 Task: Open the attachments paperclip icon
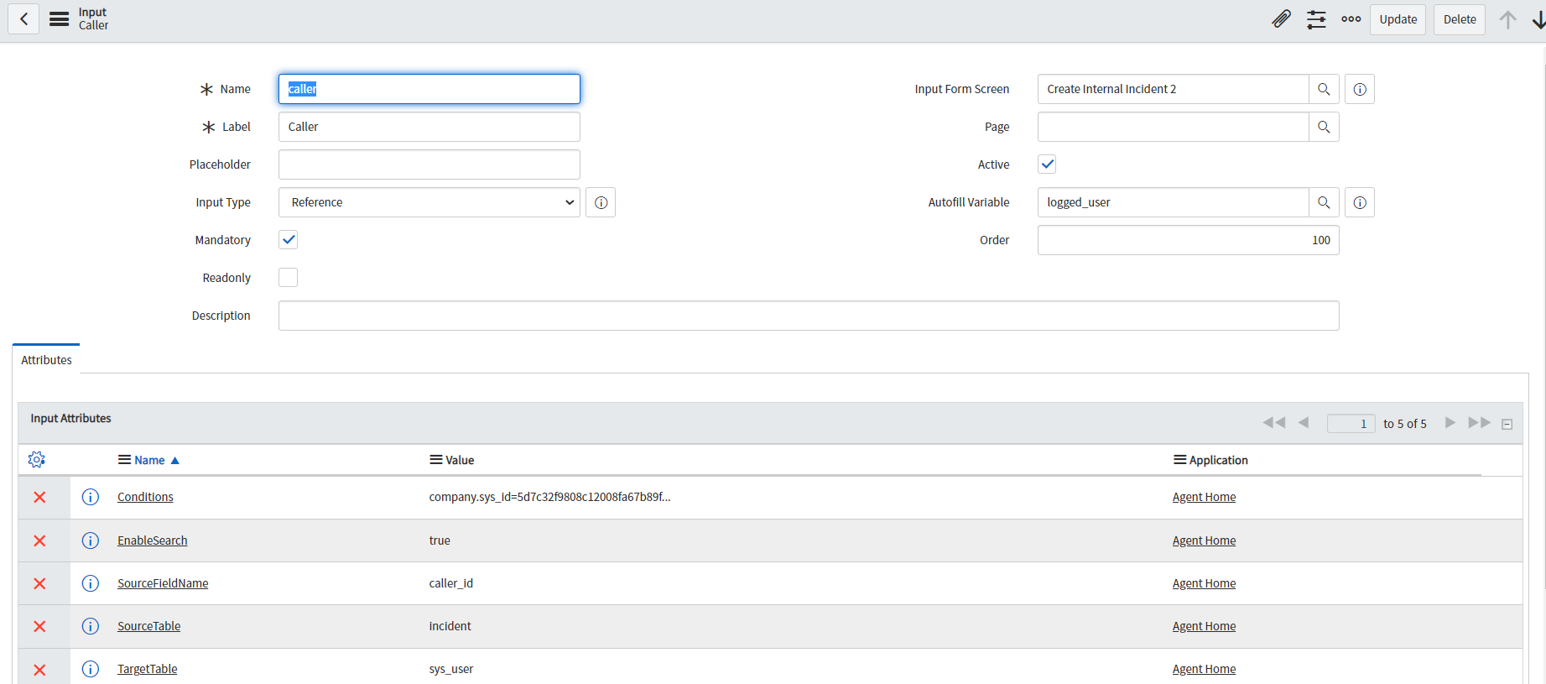1281,19
